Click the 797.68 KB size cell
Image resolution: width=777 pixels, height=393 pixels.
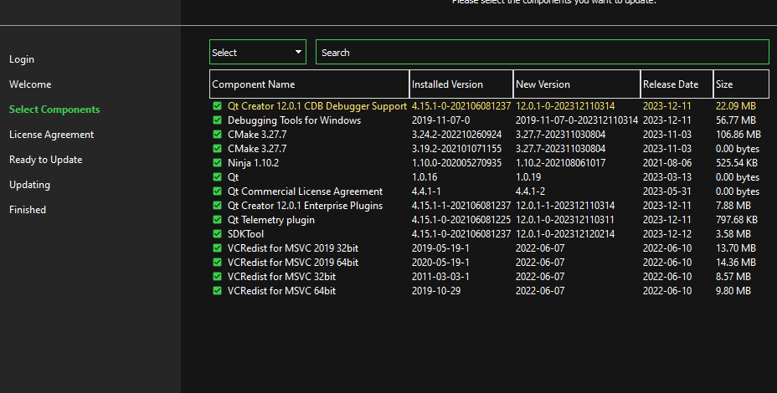click(737, 220)
